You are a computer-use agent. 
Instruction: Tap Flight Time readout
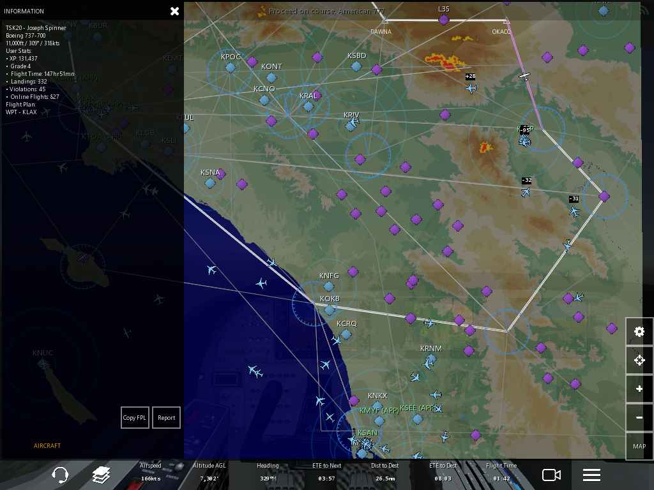[501, 472]
